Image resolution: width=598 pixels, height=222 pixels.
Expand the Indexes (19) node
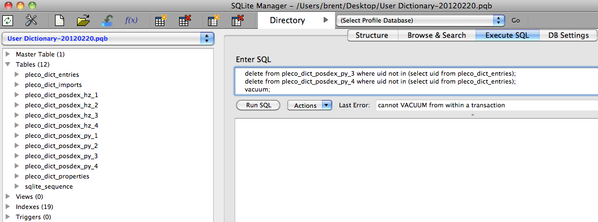(x=8, y=206)
